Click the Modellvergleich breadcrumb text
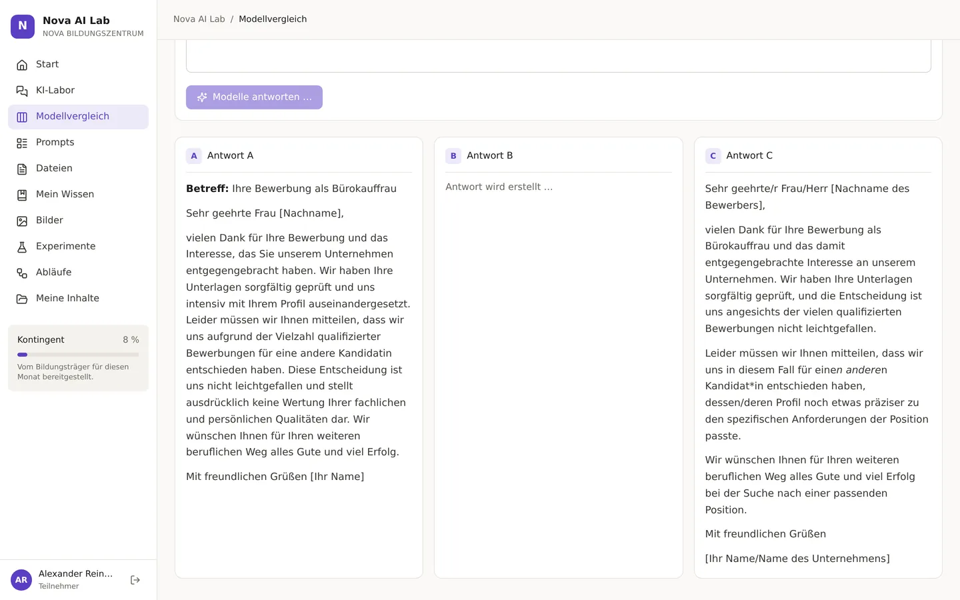The image size is (960, 600). pyautogui.click(x=273, y=19)
